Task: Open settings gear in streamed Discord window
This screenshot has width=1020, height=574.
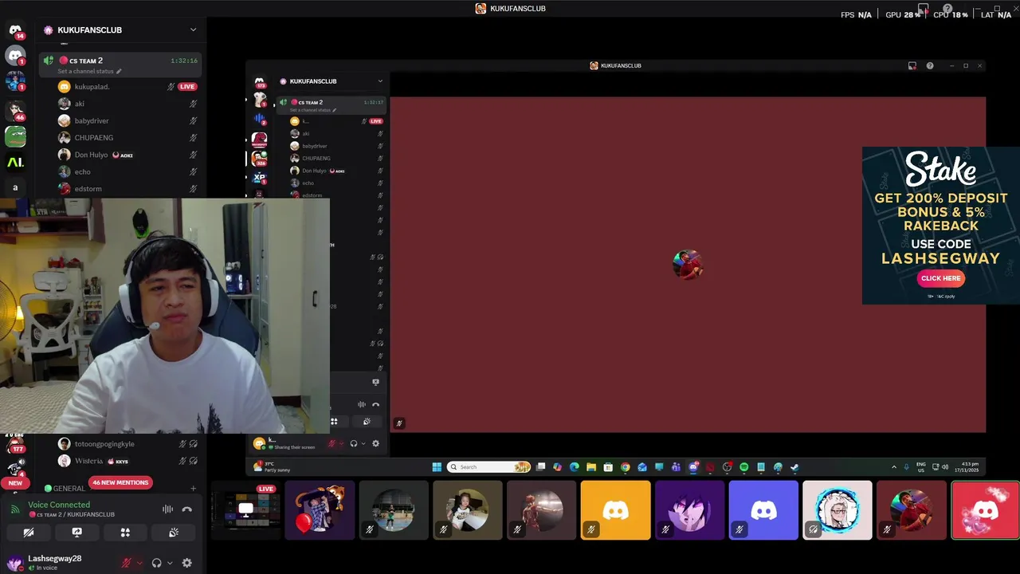Action: coord(375,443)
